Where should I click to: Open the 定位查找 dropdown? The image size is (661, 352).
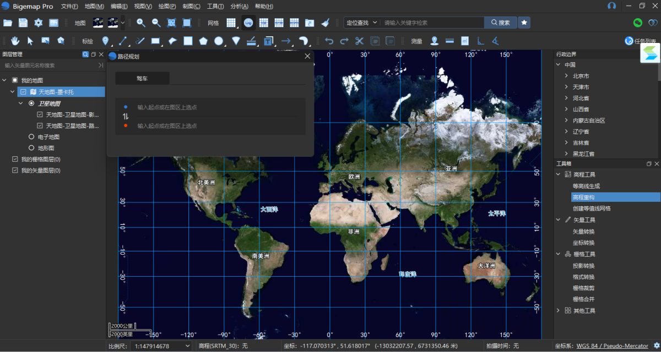click(362, 23)
